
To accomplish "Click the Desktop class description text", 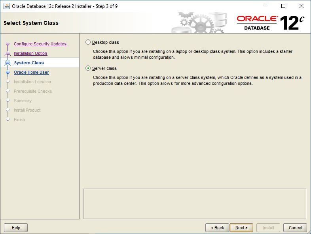I will click(x=193, y=54).
